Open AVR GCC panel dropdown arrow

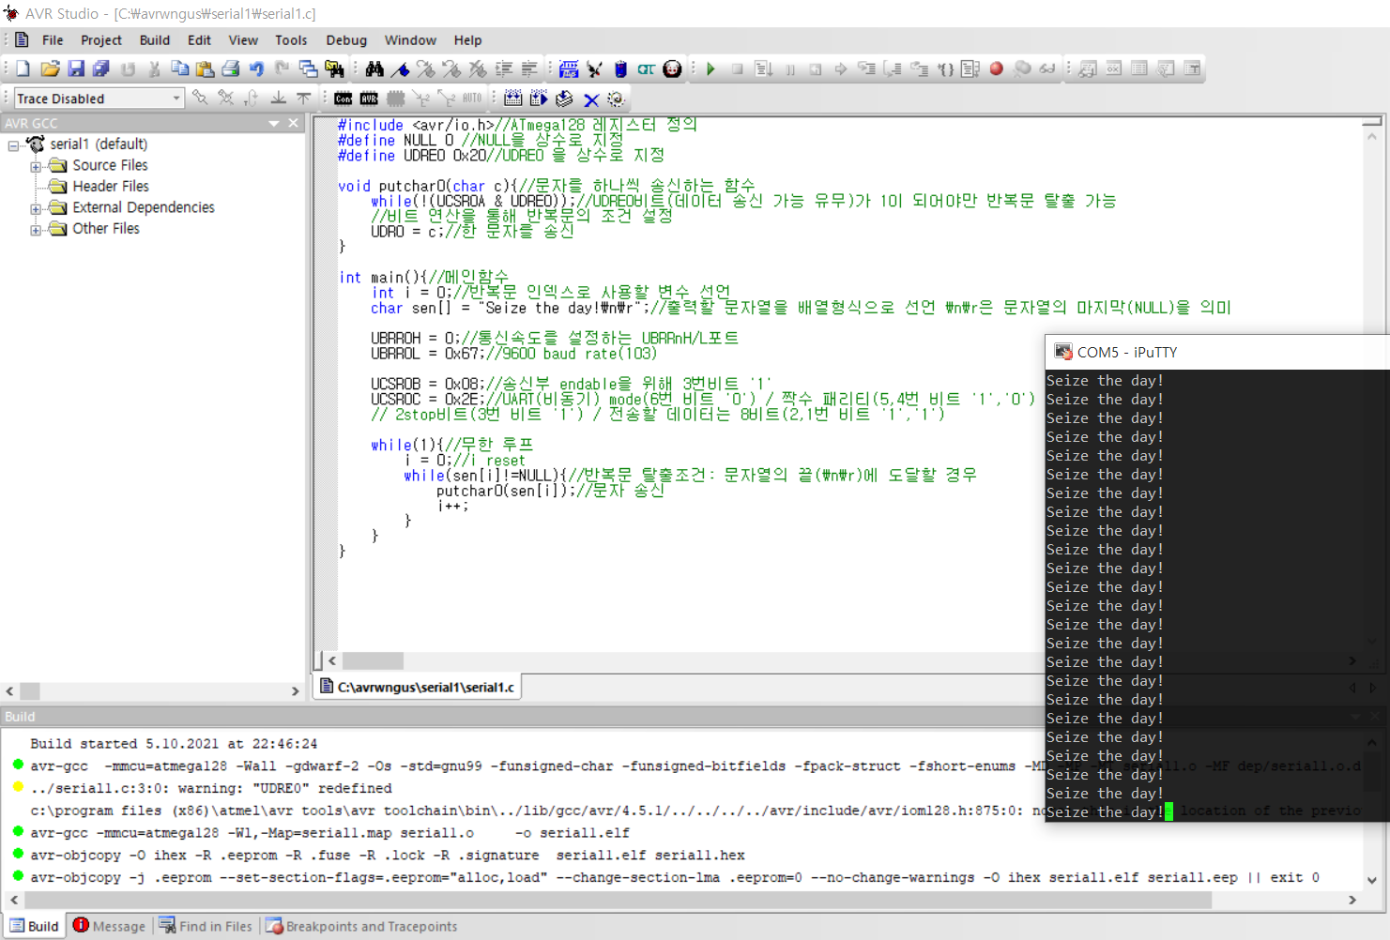click(x=274, y=123)
